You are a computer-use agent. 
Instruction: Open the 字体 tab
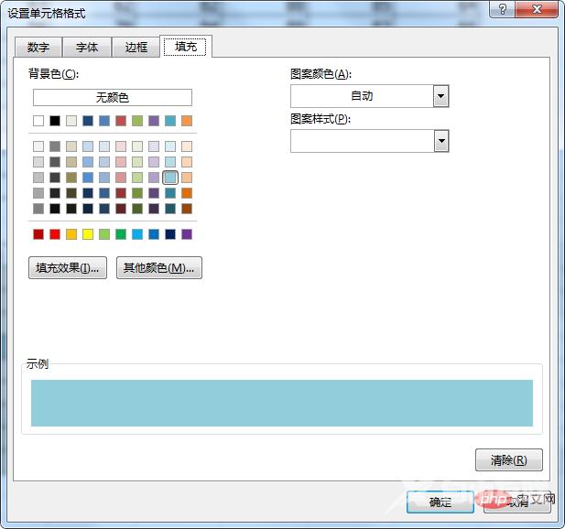tap(87, 48)
